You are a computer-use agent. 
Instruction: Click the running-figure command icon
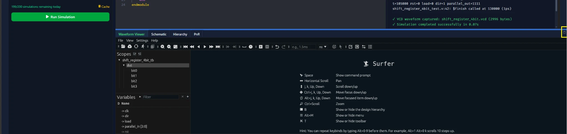tap(143, 47)
